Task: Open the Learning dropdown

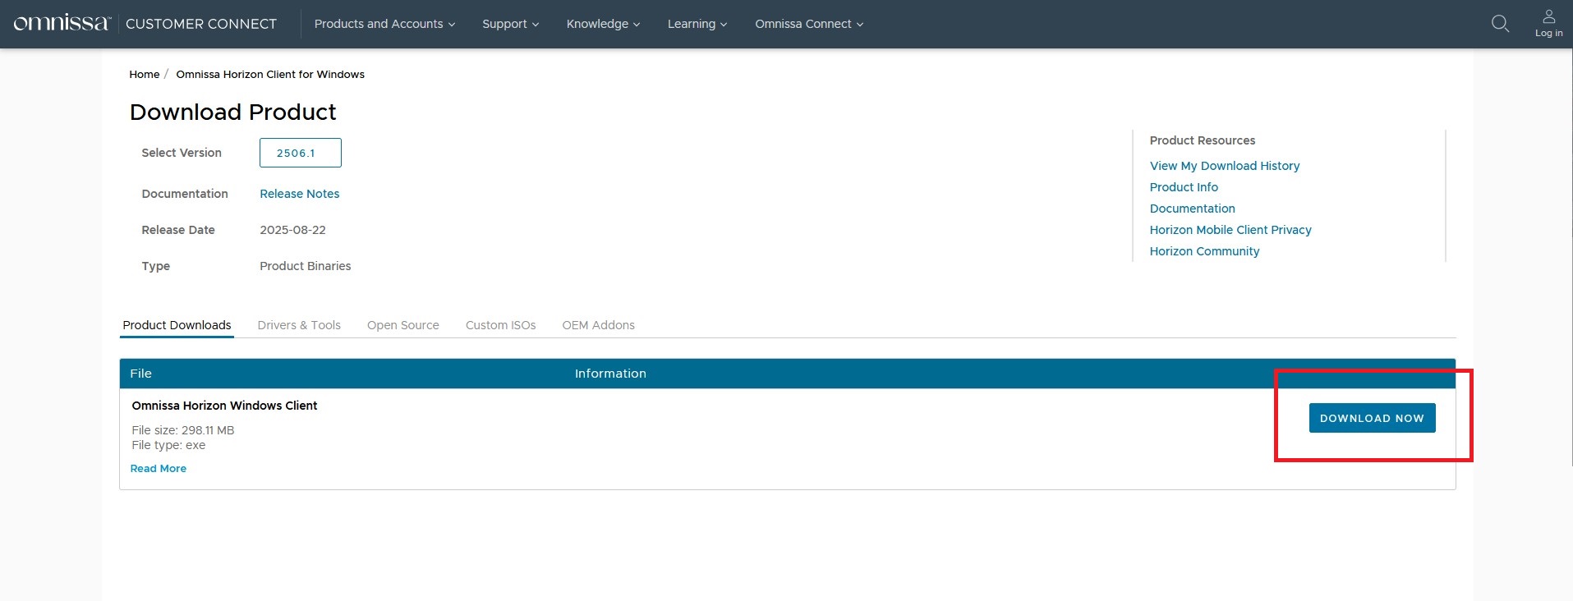Action: 697,24
